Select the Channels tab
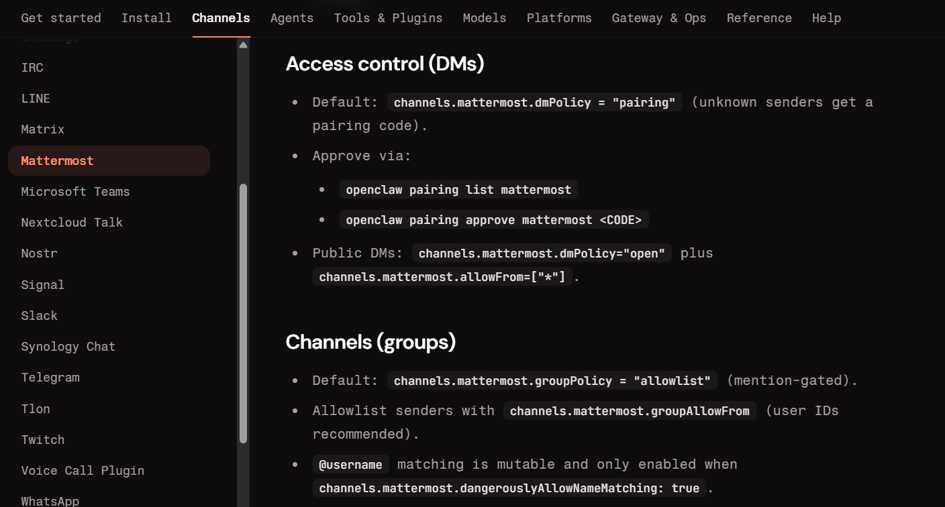The height and width of the screenshot is (507, 945). click(221, 18)
